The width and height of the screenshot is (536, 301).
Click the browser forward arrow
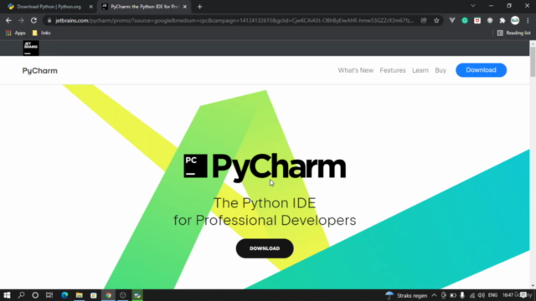[21, 20]
